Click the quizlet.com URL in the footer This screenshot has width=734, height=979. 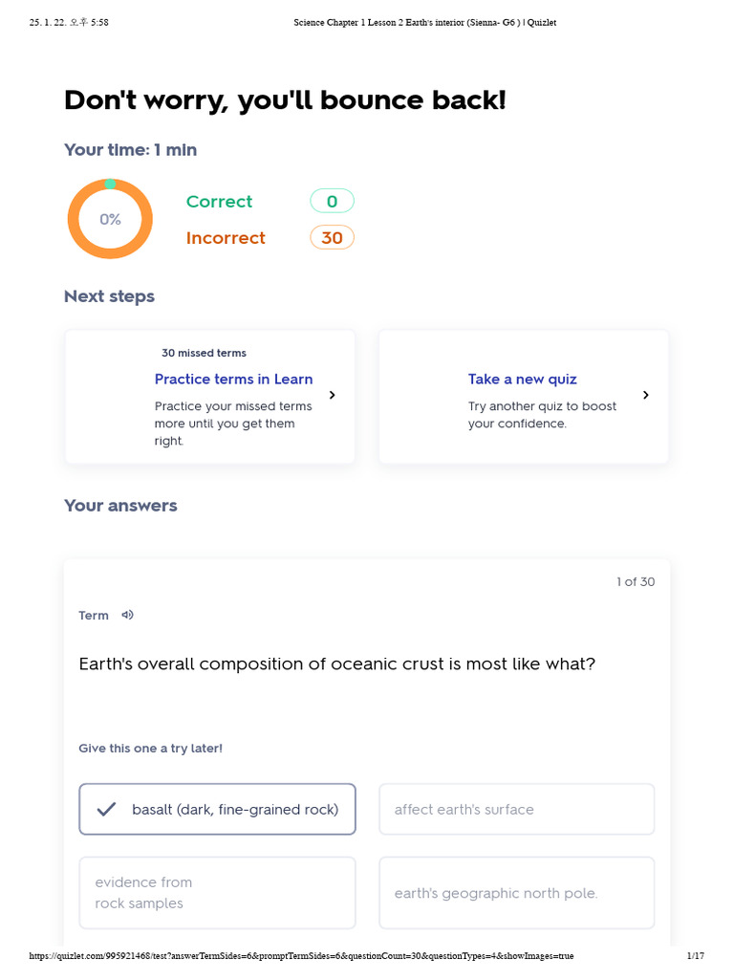pyautogui.click(x=302, y=956)
